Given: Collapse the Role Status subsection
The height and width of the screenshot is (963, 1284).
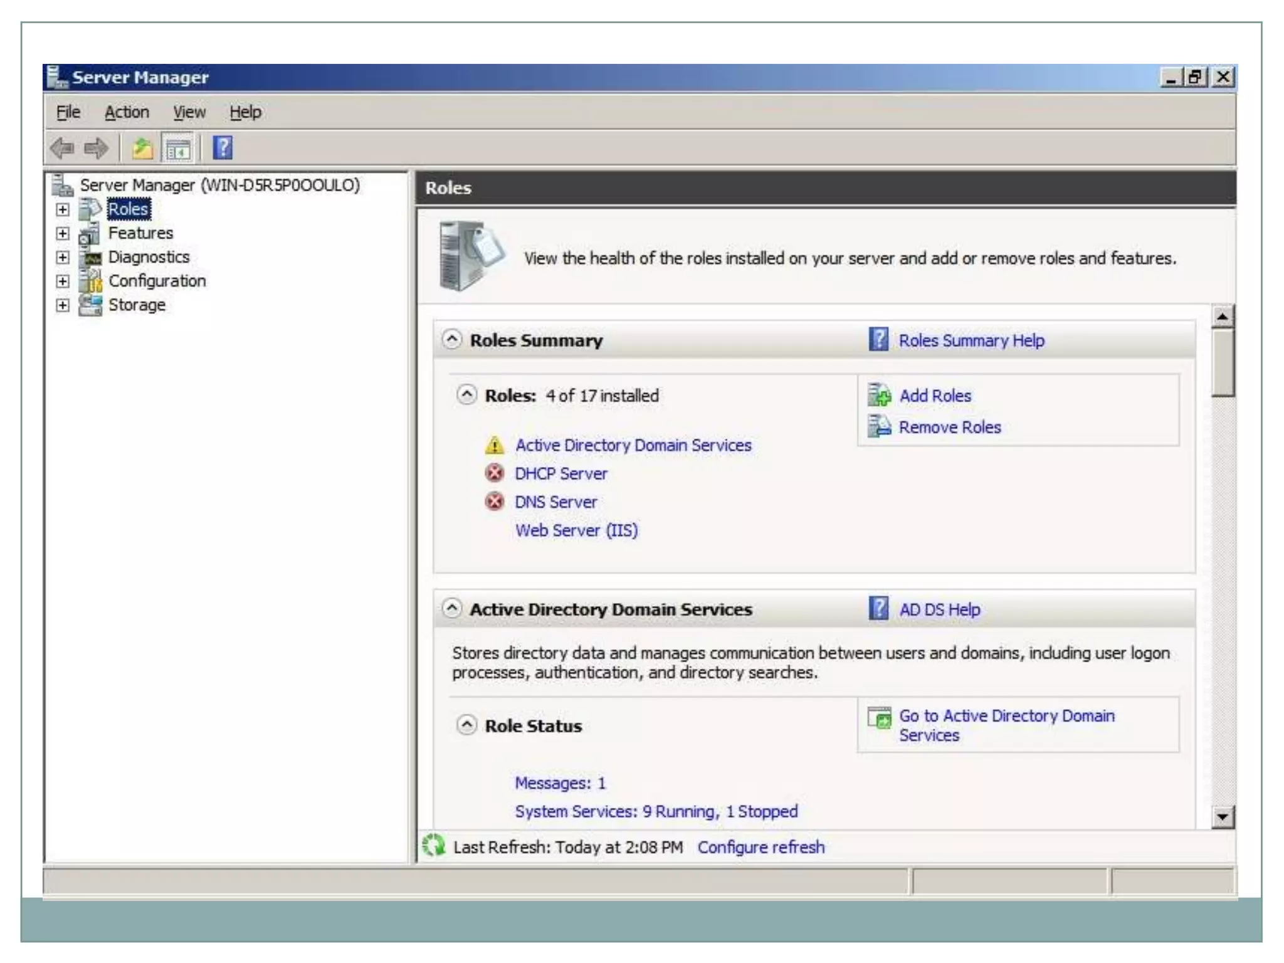Looking at the screenshot, I should 466,725.
